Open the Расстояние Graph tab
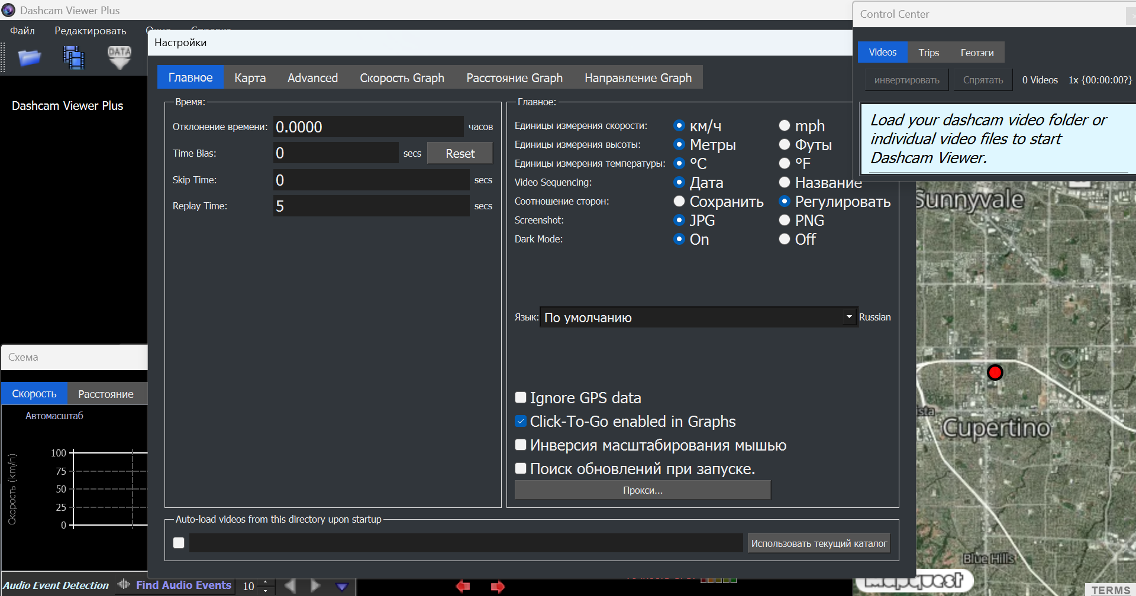1136x596 pixels. (x=514, y=77)
